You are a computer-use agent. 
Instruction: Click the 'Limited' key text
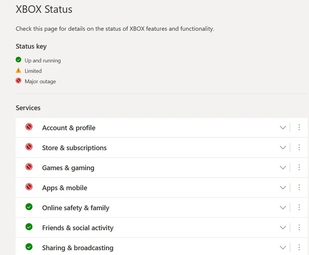pos(33,71)
